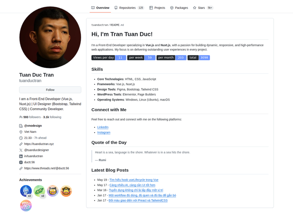View the 593 followers list
This screenshot has height=214, width=293.
click(32, 117)
